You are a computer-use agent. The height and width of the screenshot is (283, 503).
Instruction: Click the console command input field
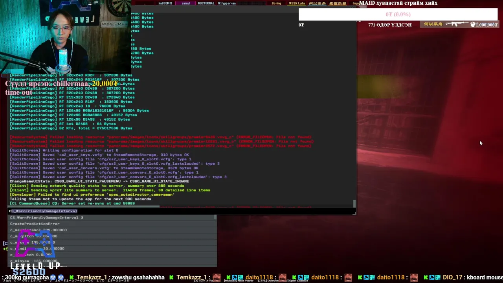click(x=182, y=211)
